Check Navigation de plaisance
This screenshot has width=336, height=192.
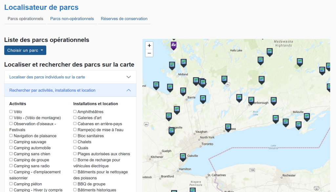(11, 136)
